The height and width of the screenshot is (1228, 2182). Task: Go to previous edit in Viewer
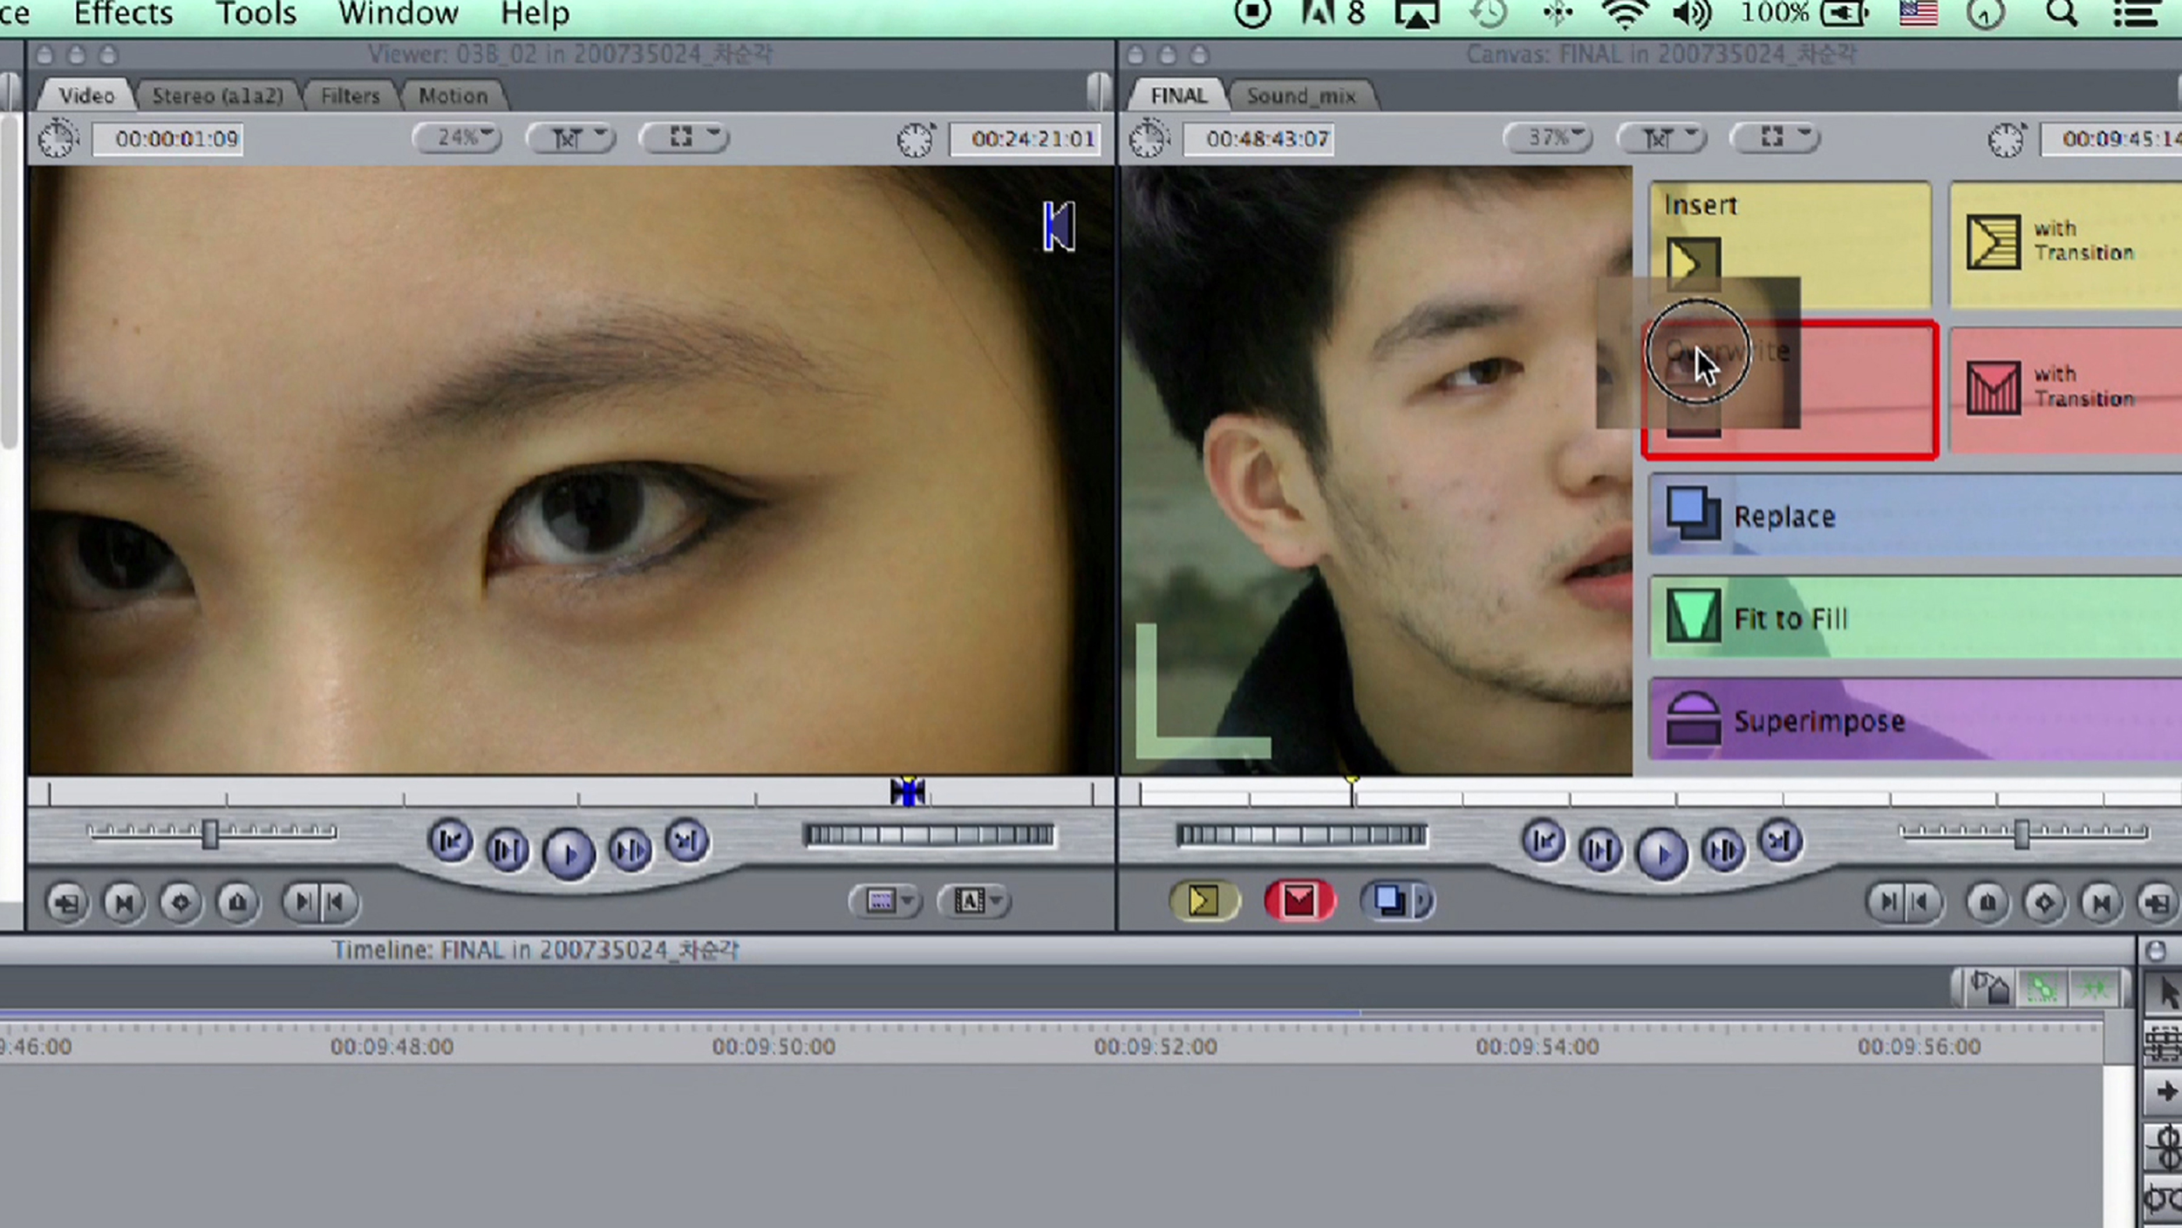pyautogui.click(x=450, y=842)
